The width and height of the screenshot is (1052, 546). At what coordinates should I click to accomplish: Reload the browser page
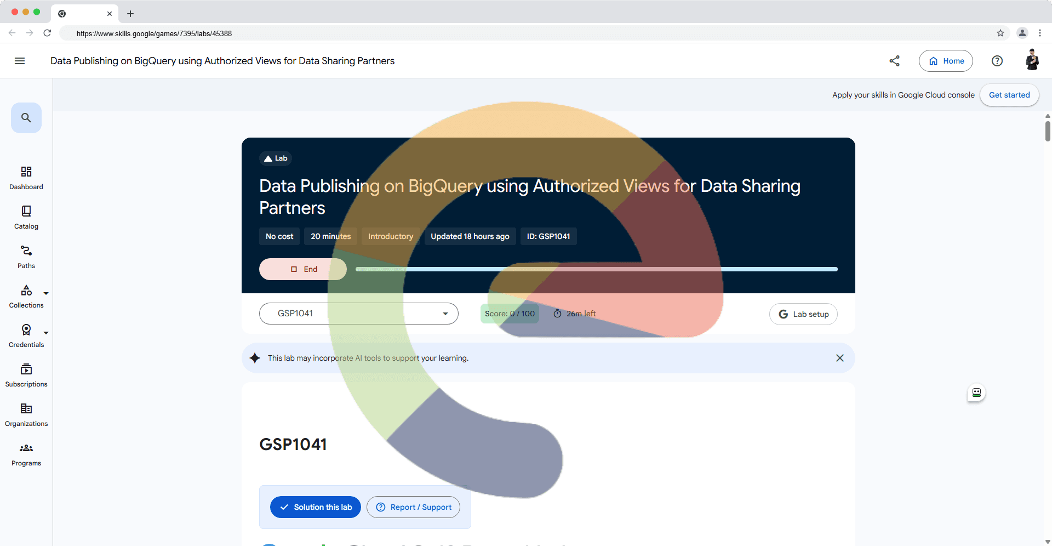pos(47,33)
